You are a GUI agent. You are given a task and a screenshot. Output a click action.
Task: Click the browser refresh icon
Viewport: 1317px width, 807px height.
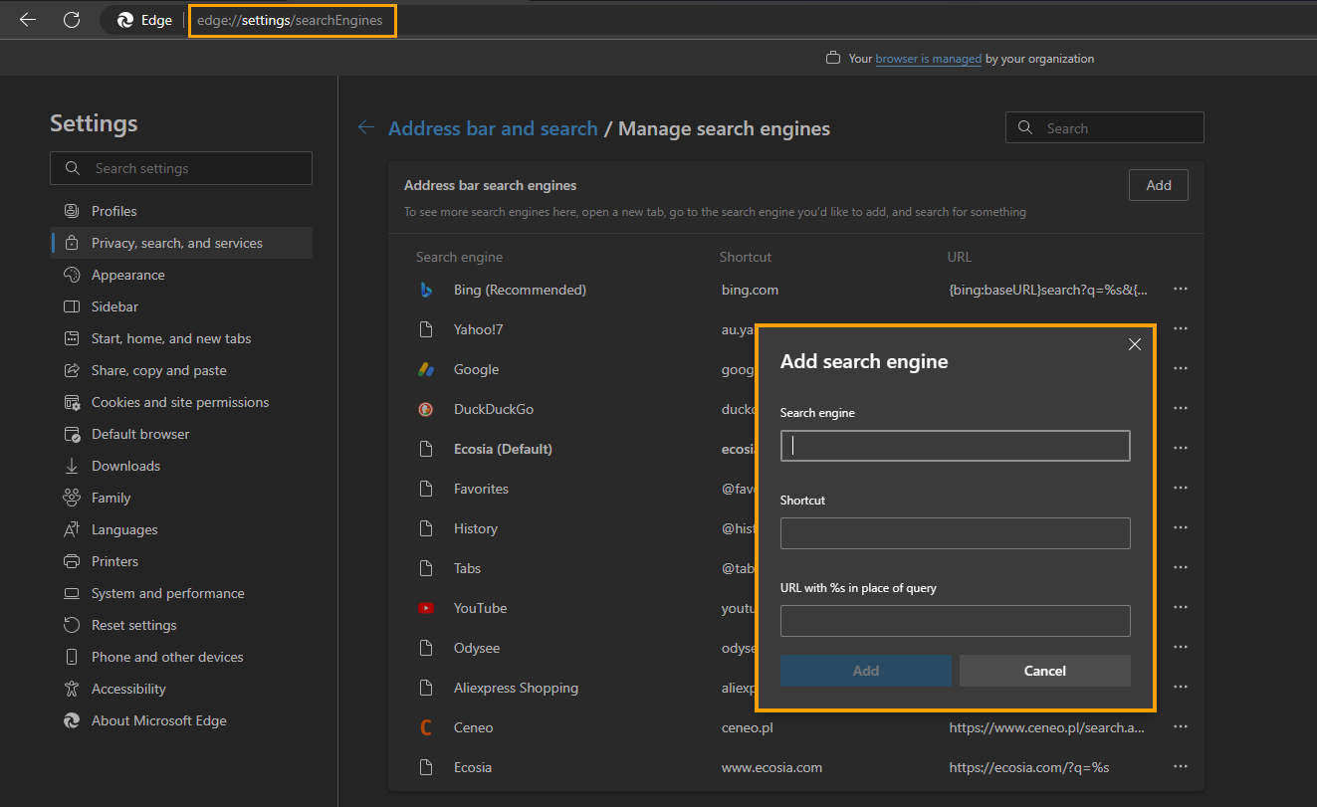[x=72, y=20]
